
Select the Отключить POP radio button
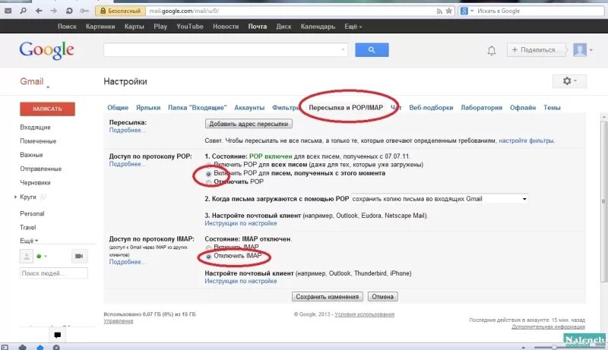[208, 182]
